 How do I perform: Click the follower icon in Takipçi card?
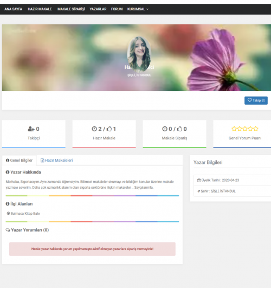pyautogui.click(x=31, y=129)
